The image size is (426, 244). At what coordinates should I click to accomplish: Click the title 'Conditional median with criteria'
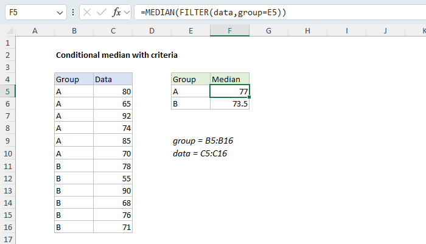(117, 55)
